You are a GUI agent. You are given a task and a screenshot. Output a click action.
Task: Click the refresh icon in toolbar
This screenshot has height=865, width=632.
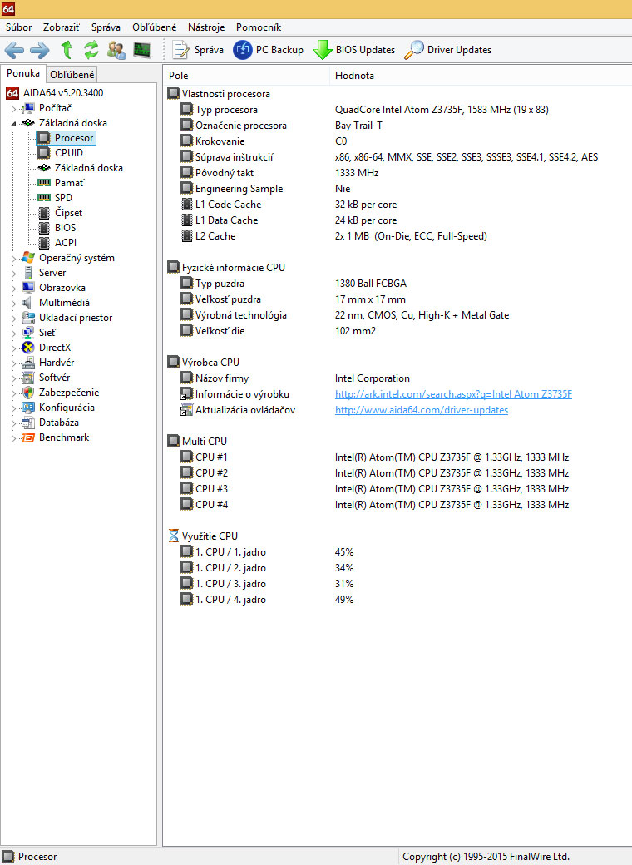(x=91, y=50)
